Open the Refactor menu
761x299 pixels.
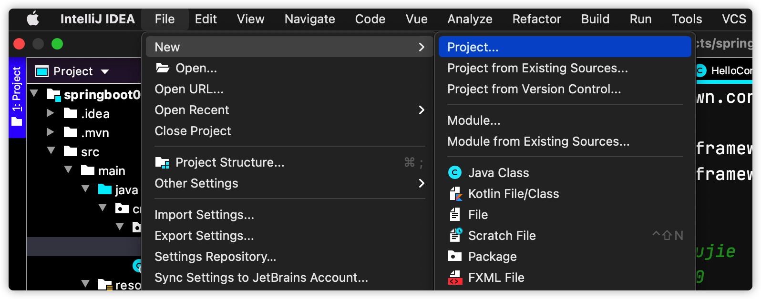[x=537, y=19]
